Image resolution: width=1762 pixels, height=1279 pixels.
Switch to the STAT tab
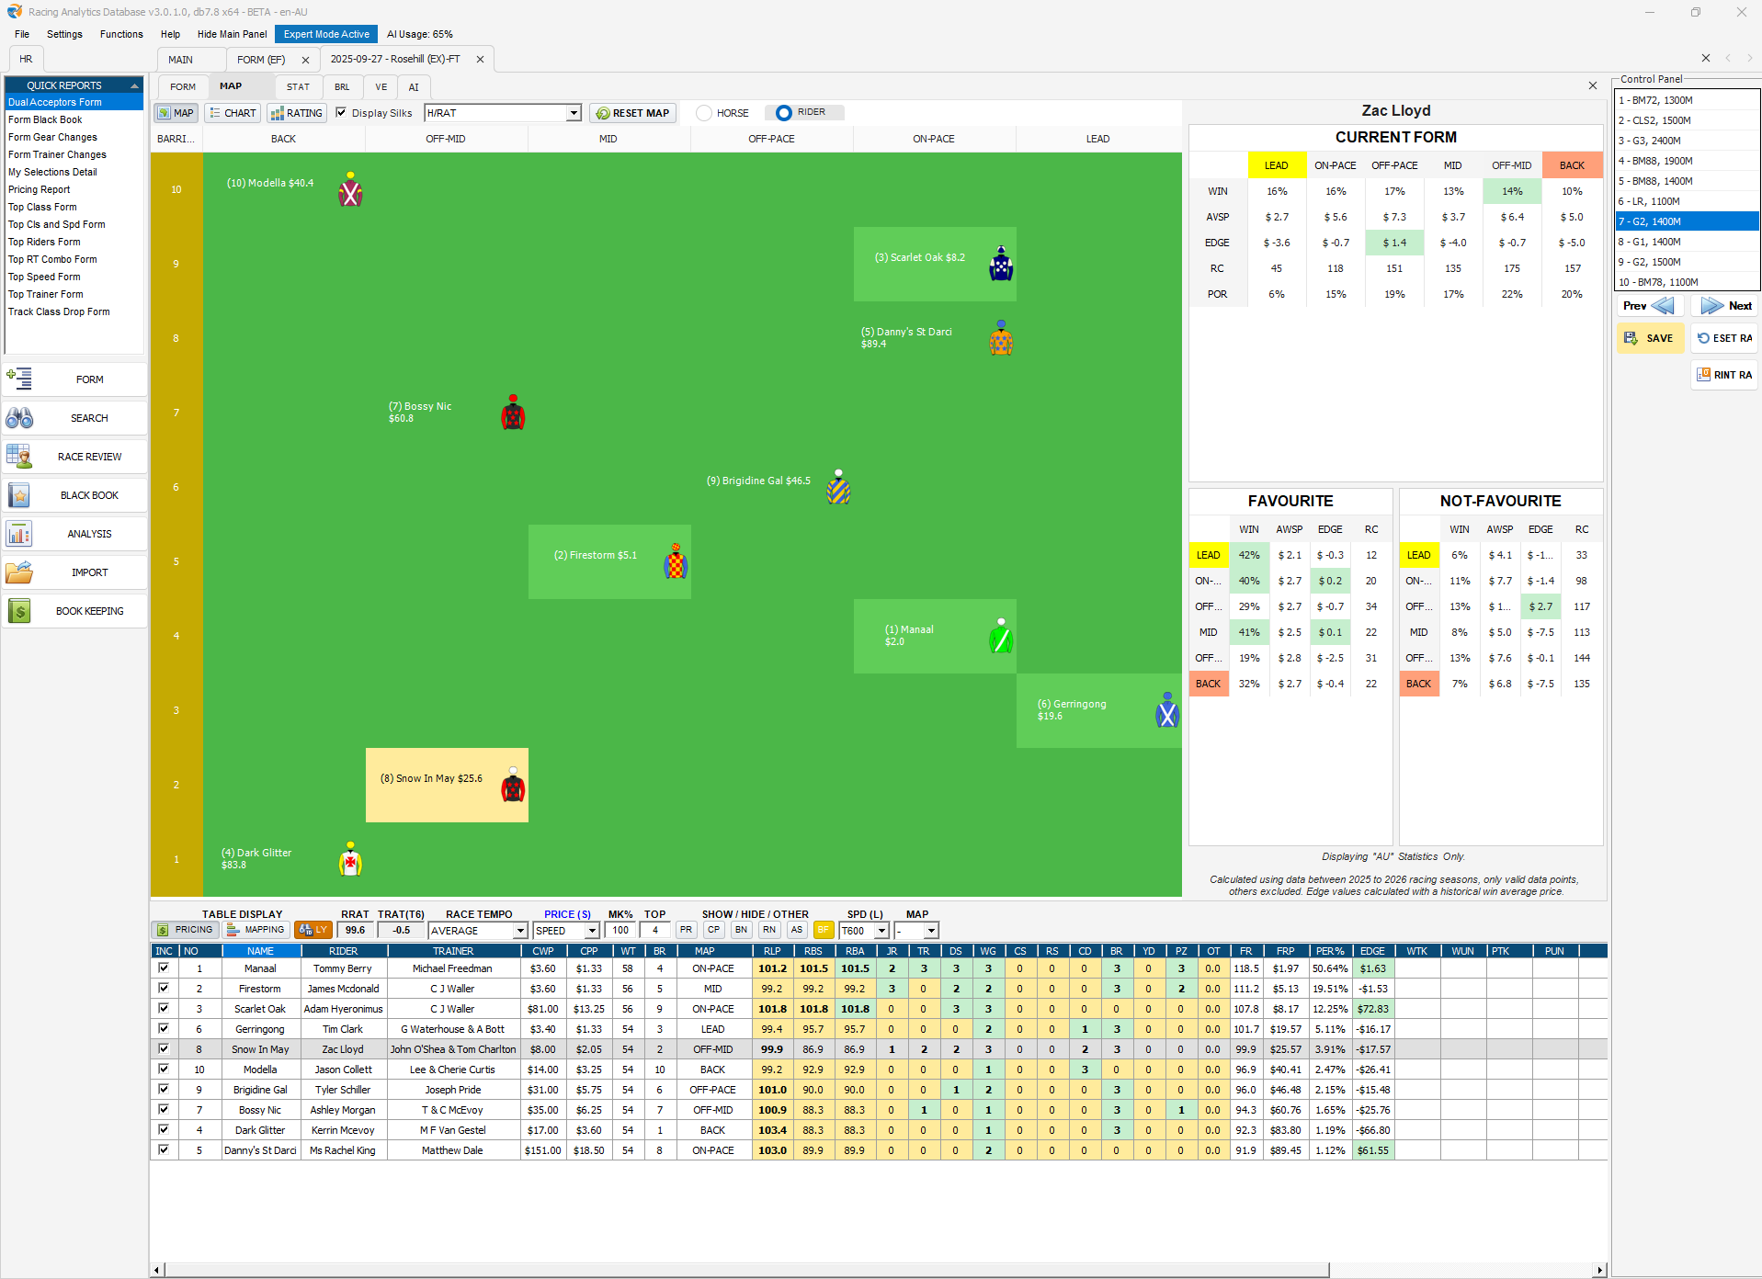click(x=298, y=87)
